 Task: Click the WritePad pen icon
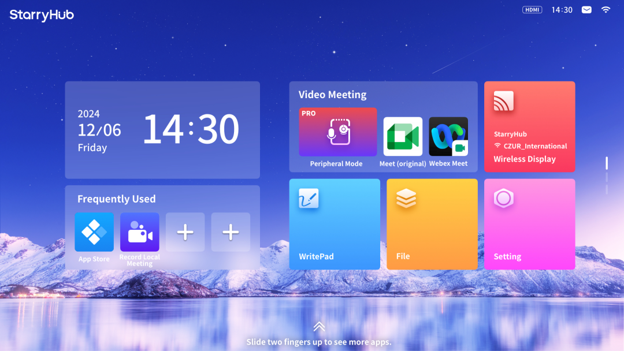coord(309,199)
